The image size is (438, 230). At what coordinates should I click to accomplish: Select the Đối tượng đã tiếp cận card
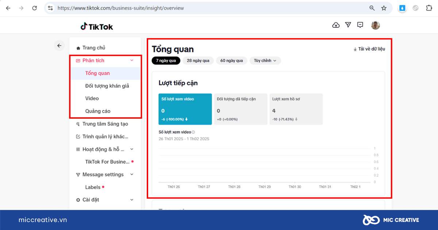241,109
